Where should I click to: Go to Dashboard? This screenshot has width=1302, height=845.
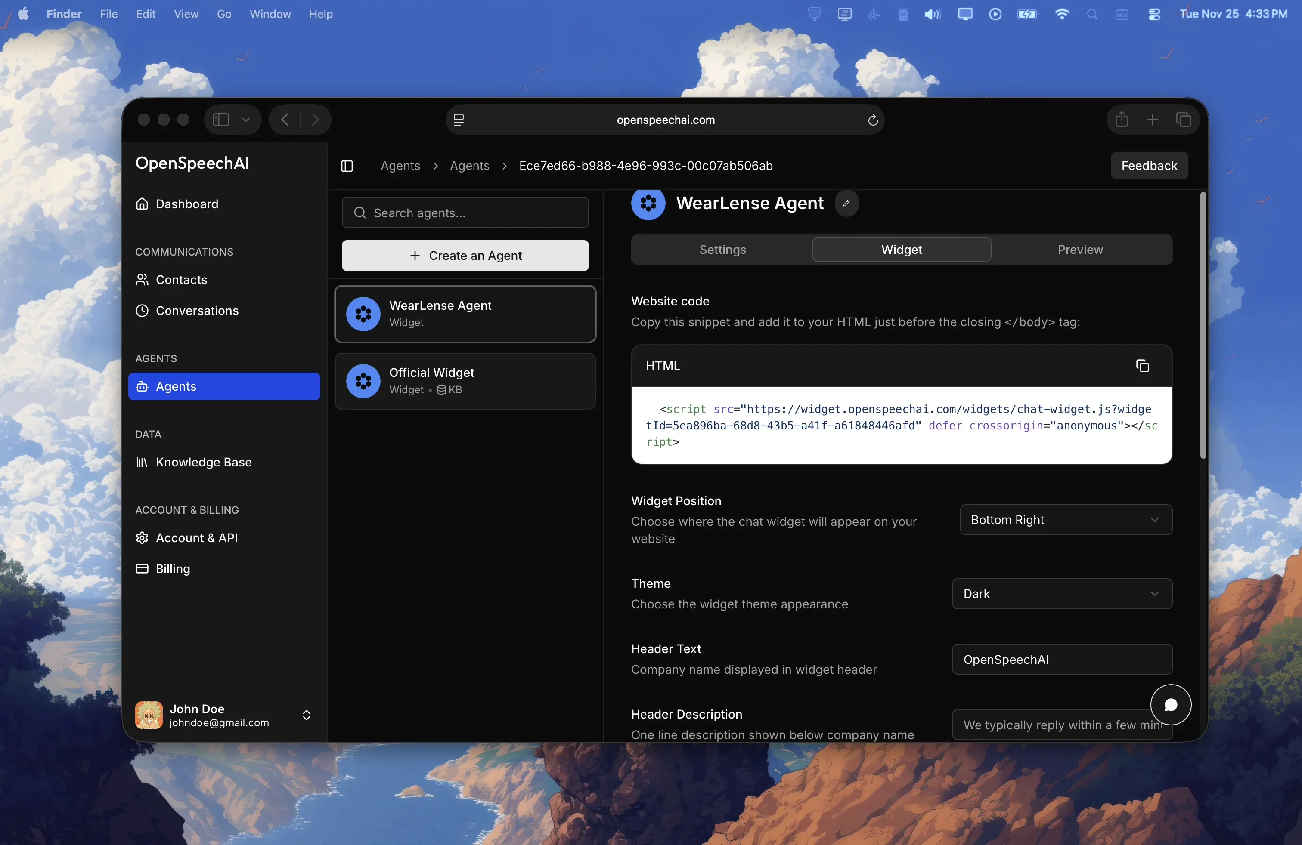pyautogui.click(x=224, y=204)
